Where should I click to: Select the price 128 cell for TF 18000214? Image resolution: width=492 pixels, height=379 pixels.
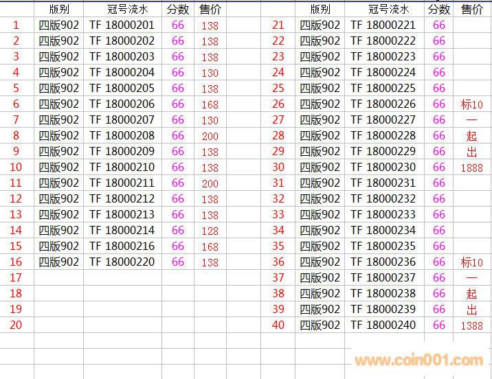tap(210, 231)
